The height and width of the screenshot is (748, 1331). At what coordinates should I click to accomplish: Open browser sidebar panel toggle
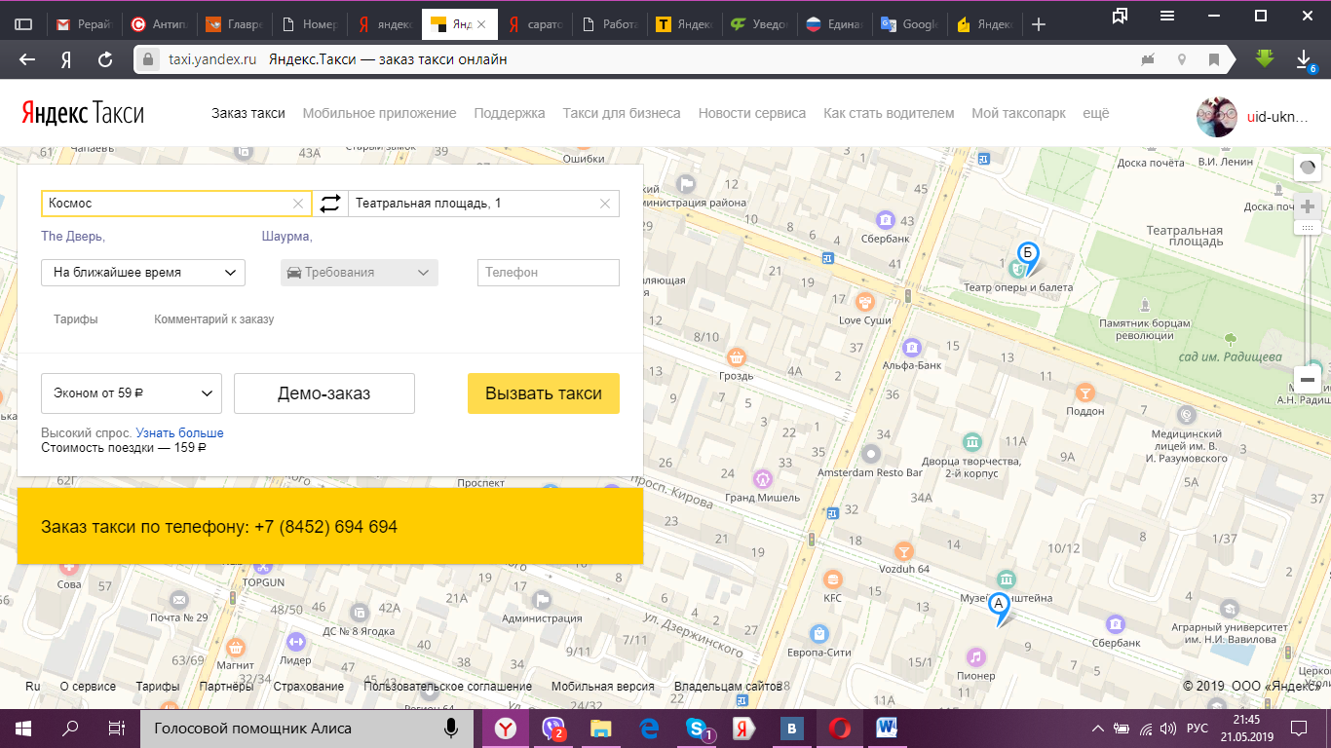[24, 24]
